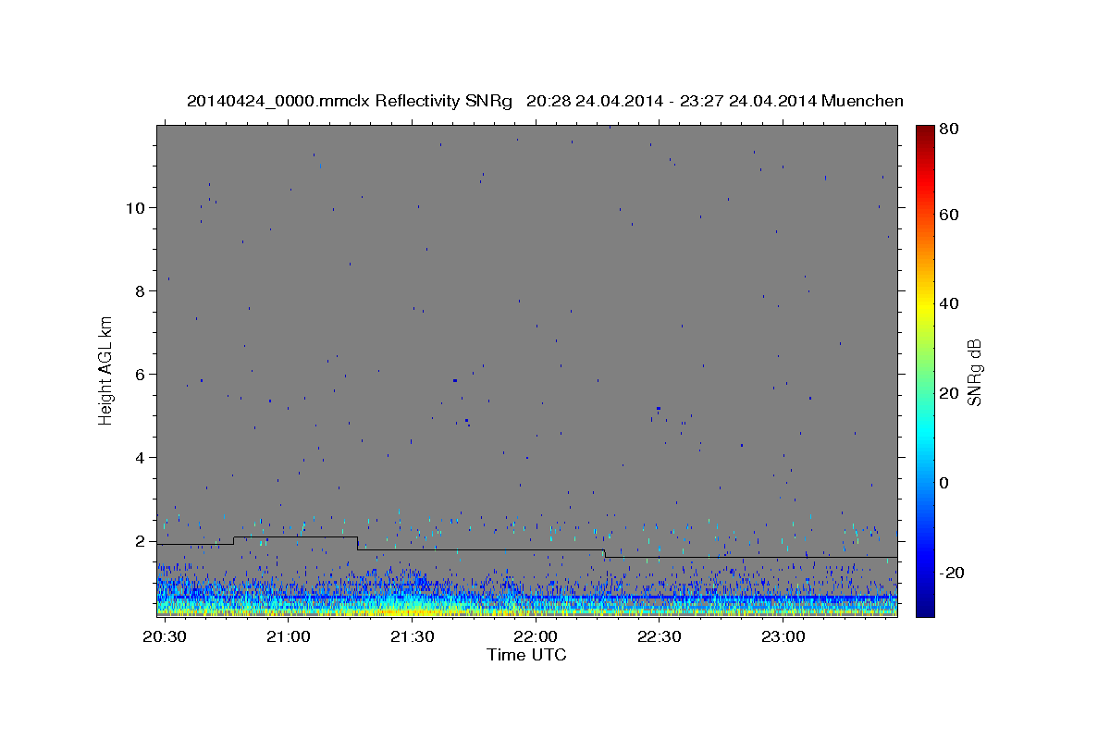Image resolution: width=1110 pixels, height=740 pixels.
Task: Click the colorbar value 40
Action: pos(951,304)
